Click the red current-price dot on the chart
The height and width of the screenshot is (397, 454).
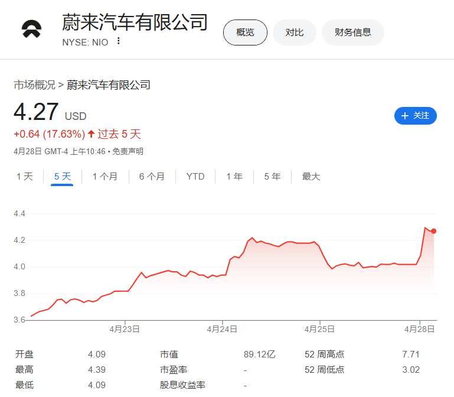[x=433, y=231]
